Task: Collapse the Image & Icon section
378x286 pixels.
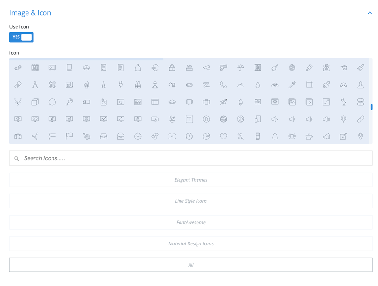Action: [369, 13]
